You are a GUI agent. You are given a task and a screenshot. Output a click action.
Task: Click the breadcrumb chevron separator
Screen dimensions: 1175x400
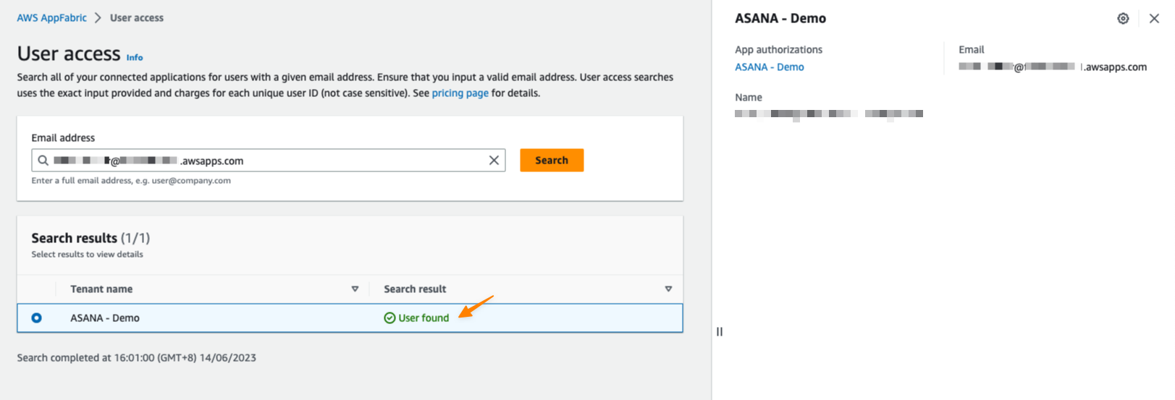pos(98,17)
